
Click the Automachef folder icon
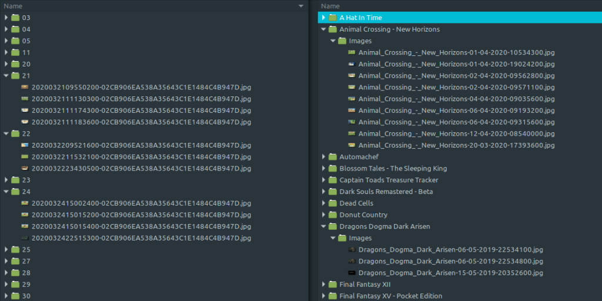(x=333, y=157)
